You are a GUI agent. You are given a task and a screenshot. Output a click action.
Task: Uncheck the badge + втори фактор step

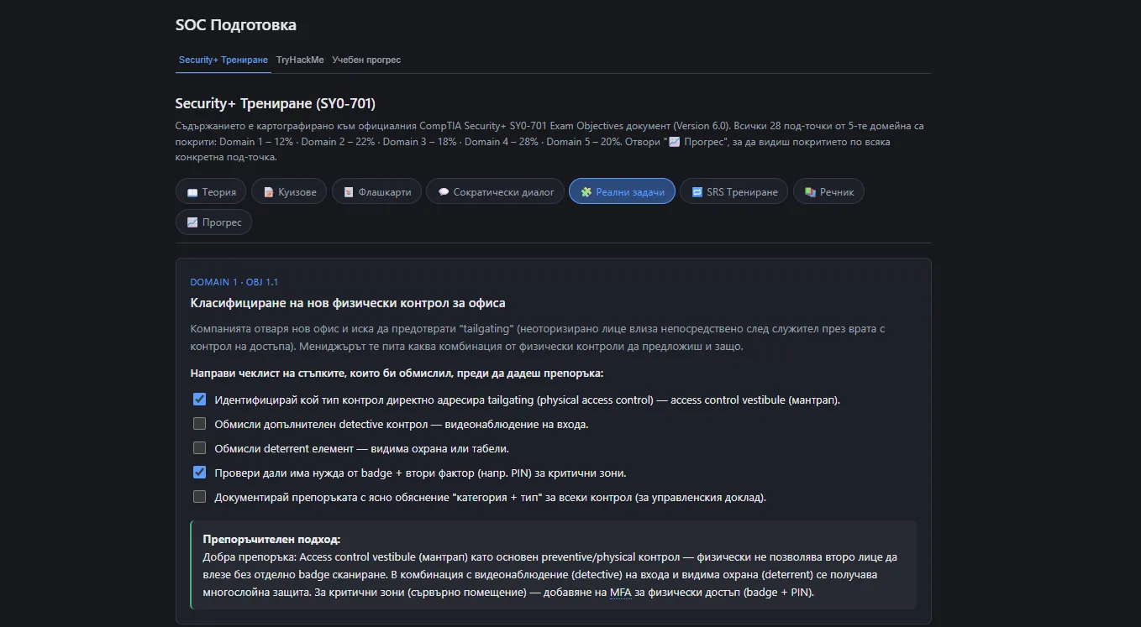[x=199, y=473]
